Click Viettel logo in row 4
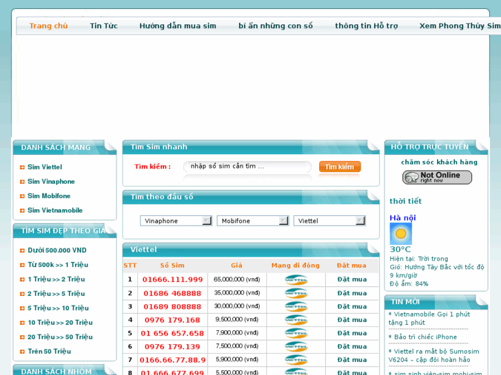The image size is (501, 375). point(296,320)
